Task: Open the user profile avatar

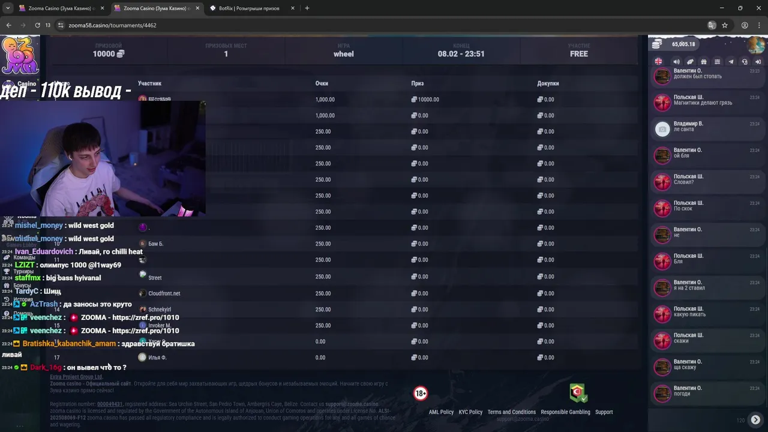Action: 756,44
